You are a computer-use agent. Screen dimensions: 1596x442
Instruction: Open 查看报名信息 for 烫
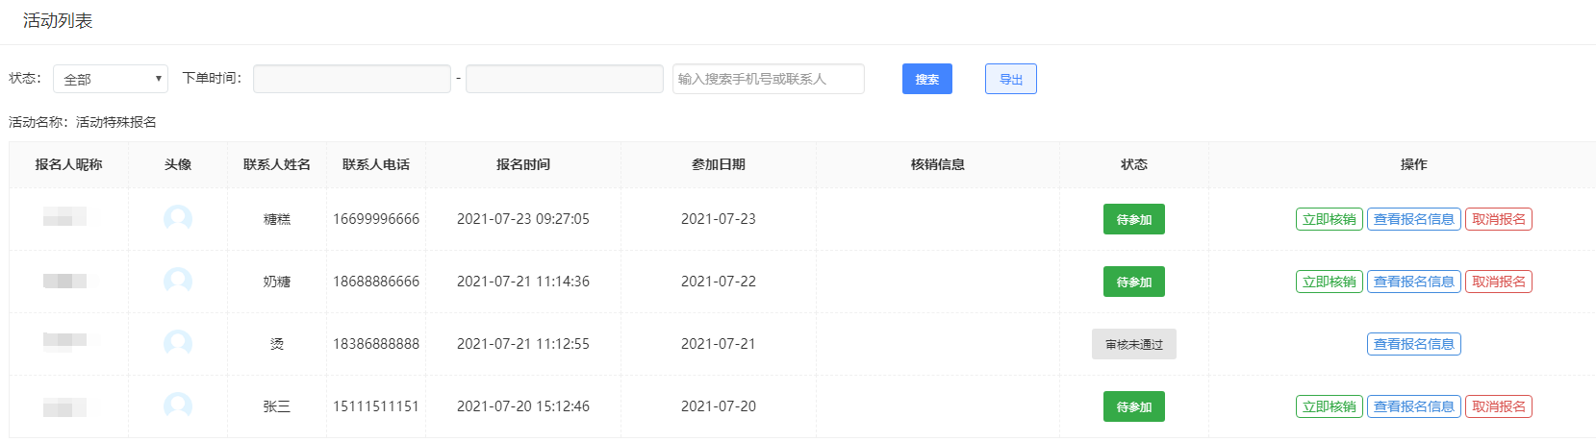(x=1414, y=344)
